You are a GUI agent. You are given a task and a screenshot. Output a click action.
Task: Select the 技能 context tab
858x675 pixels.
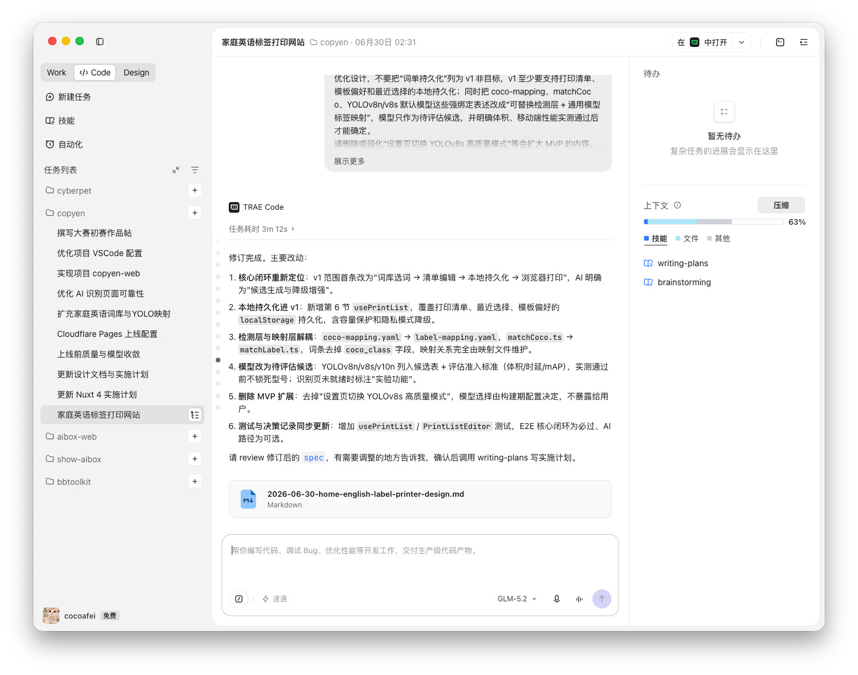click(655, 238)
